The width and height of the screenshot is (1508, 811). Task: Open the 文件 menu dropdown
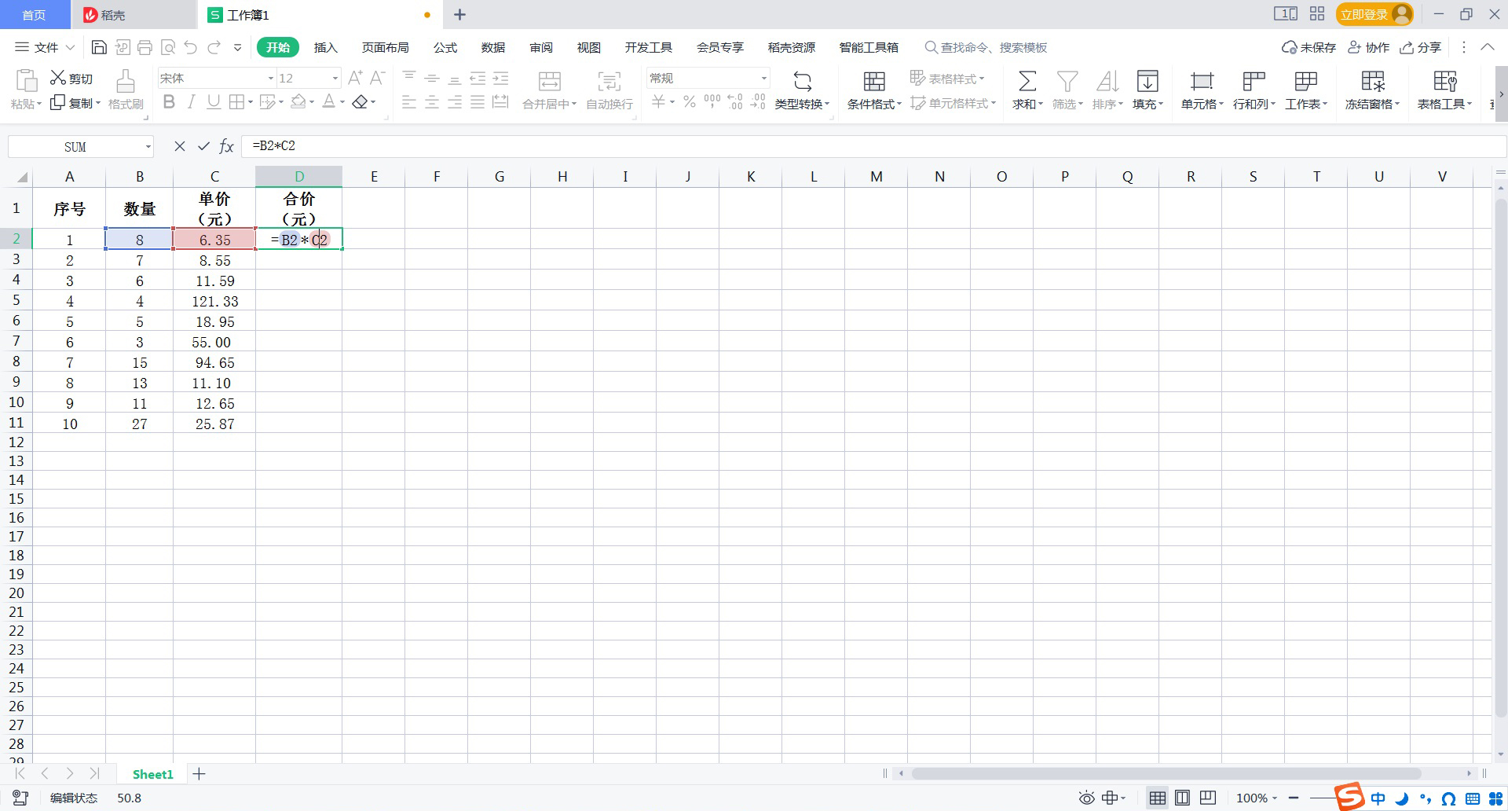[x=46, y=47]
